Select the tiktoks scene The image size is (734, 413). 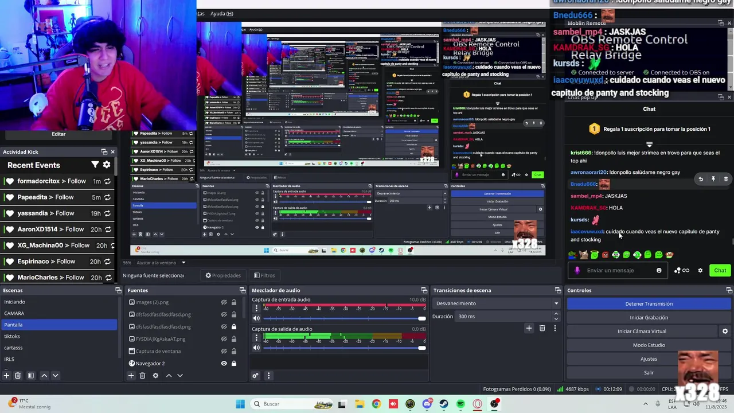point(58,336)
